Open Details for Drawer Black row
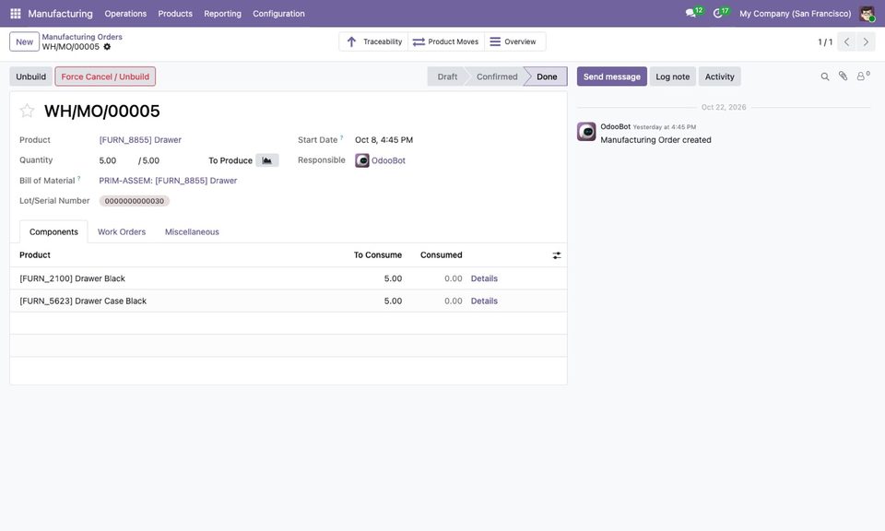Viewport: 885px width, 531px height. pyautogui.click(x=484, y=278)
